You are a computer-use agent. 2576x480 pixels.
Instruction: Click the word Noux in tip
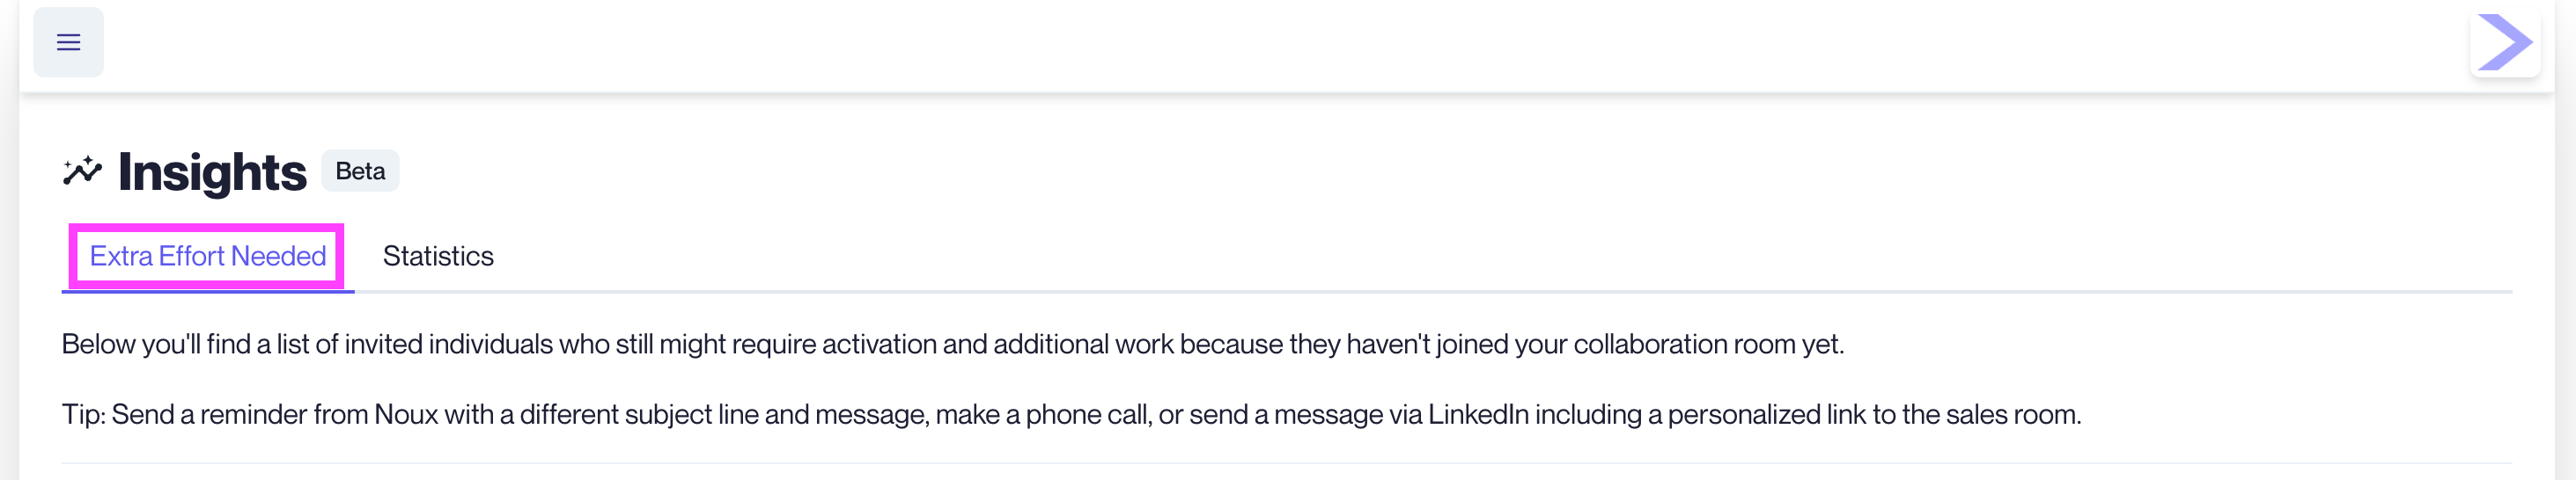[406, 414]
